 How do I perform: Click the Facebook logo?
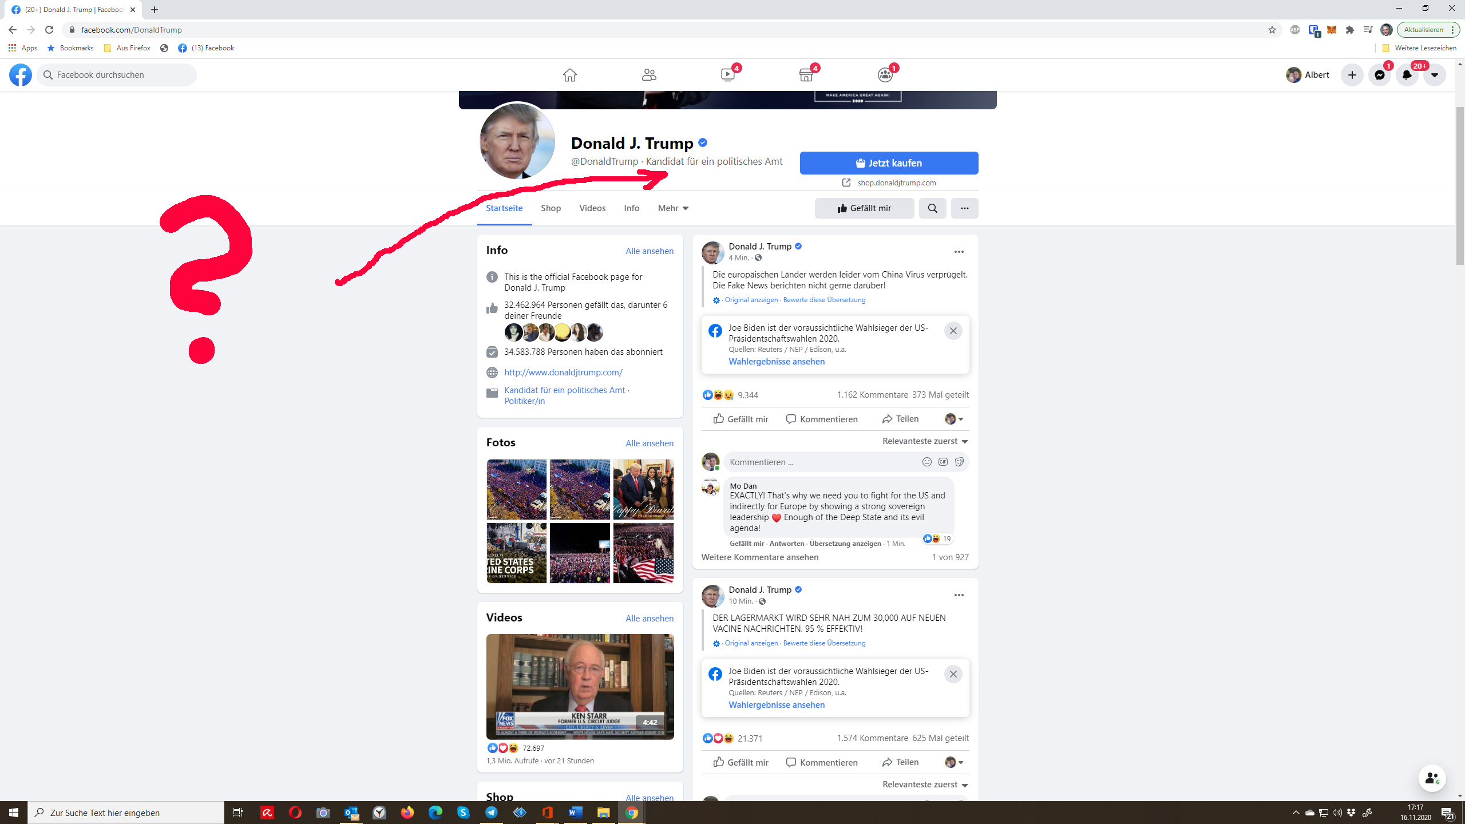tap(21, 75)
